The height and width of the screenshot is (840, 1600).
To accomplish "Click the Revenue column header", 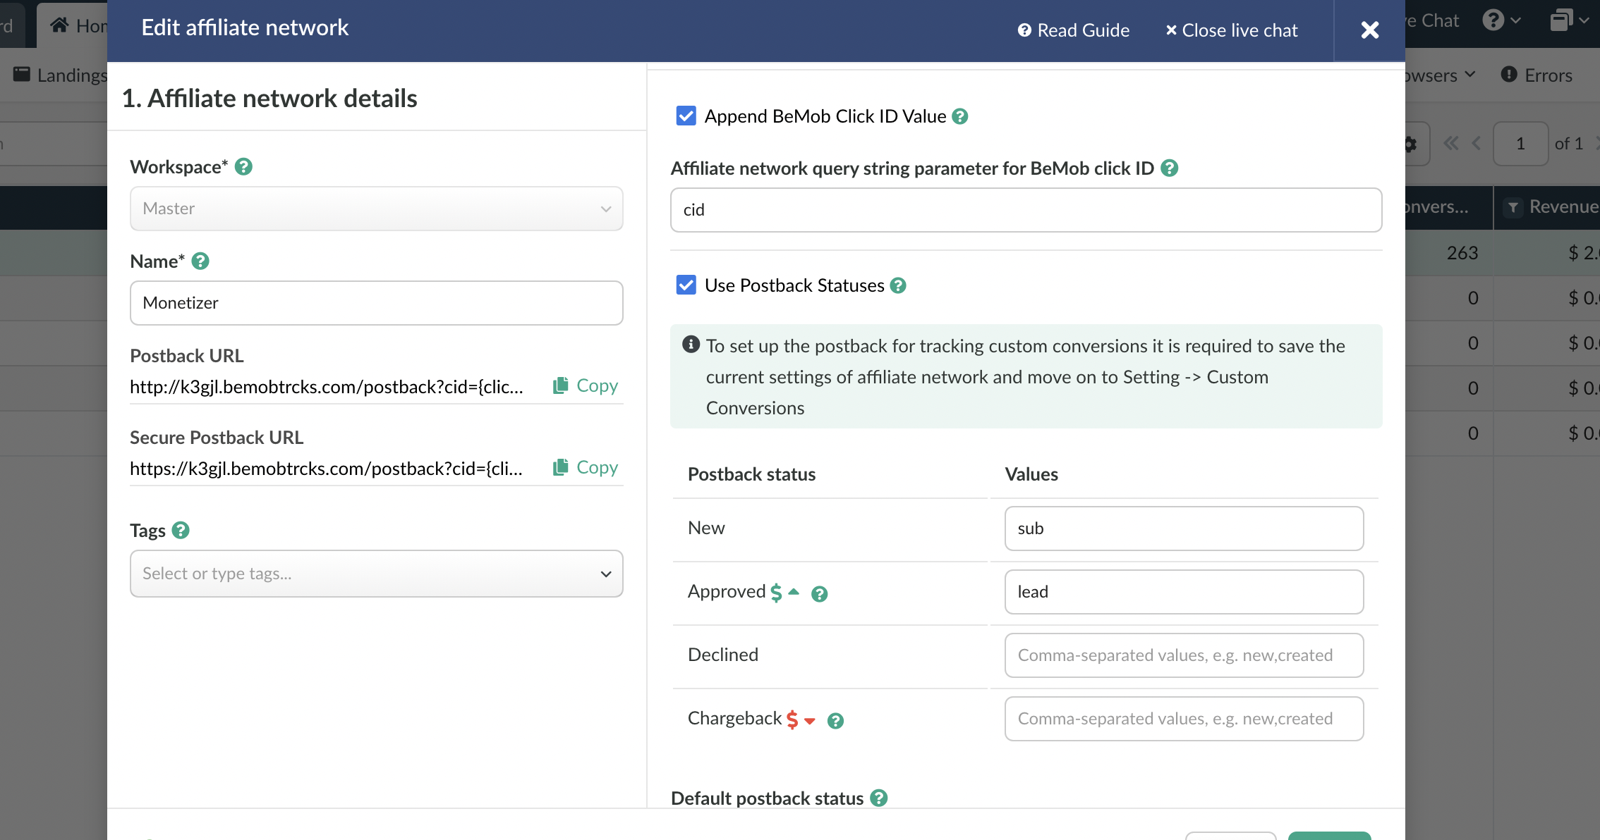I will pyautogui.click(x=1547, y=207).
